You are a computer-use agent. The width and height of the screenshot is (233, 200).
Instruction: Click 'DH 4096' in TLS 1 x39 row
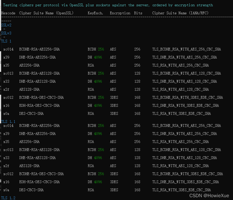95,57
